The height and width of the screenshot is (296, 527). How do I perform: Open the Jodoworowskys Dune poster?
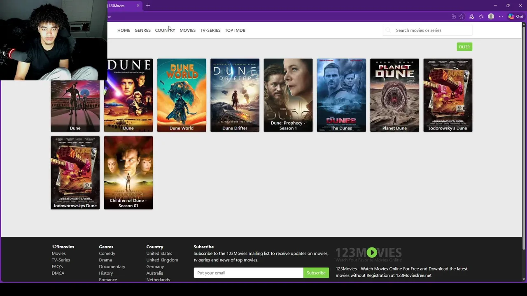point(75,173)
